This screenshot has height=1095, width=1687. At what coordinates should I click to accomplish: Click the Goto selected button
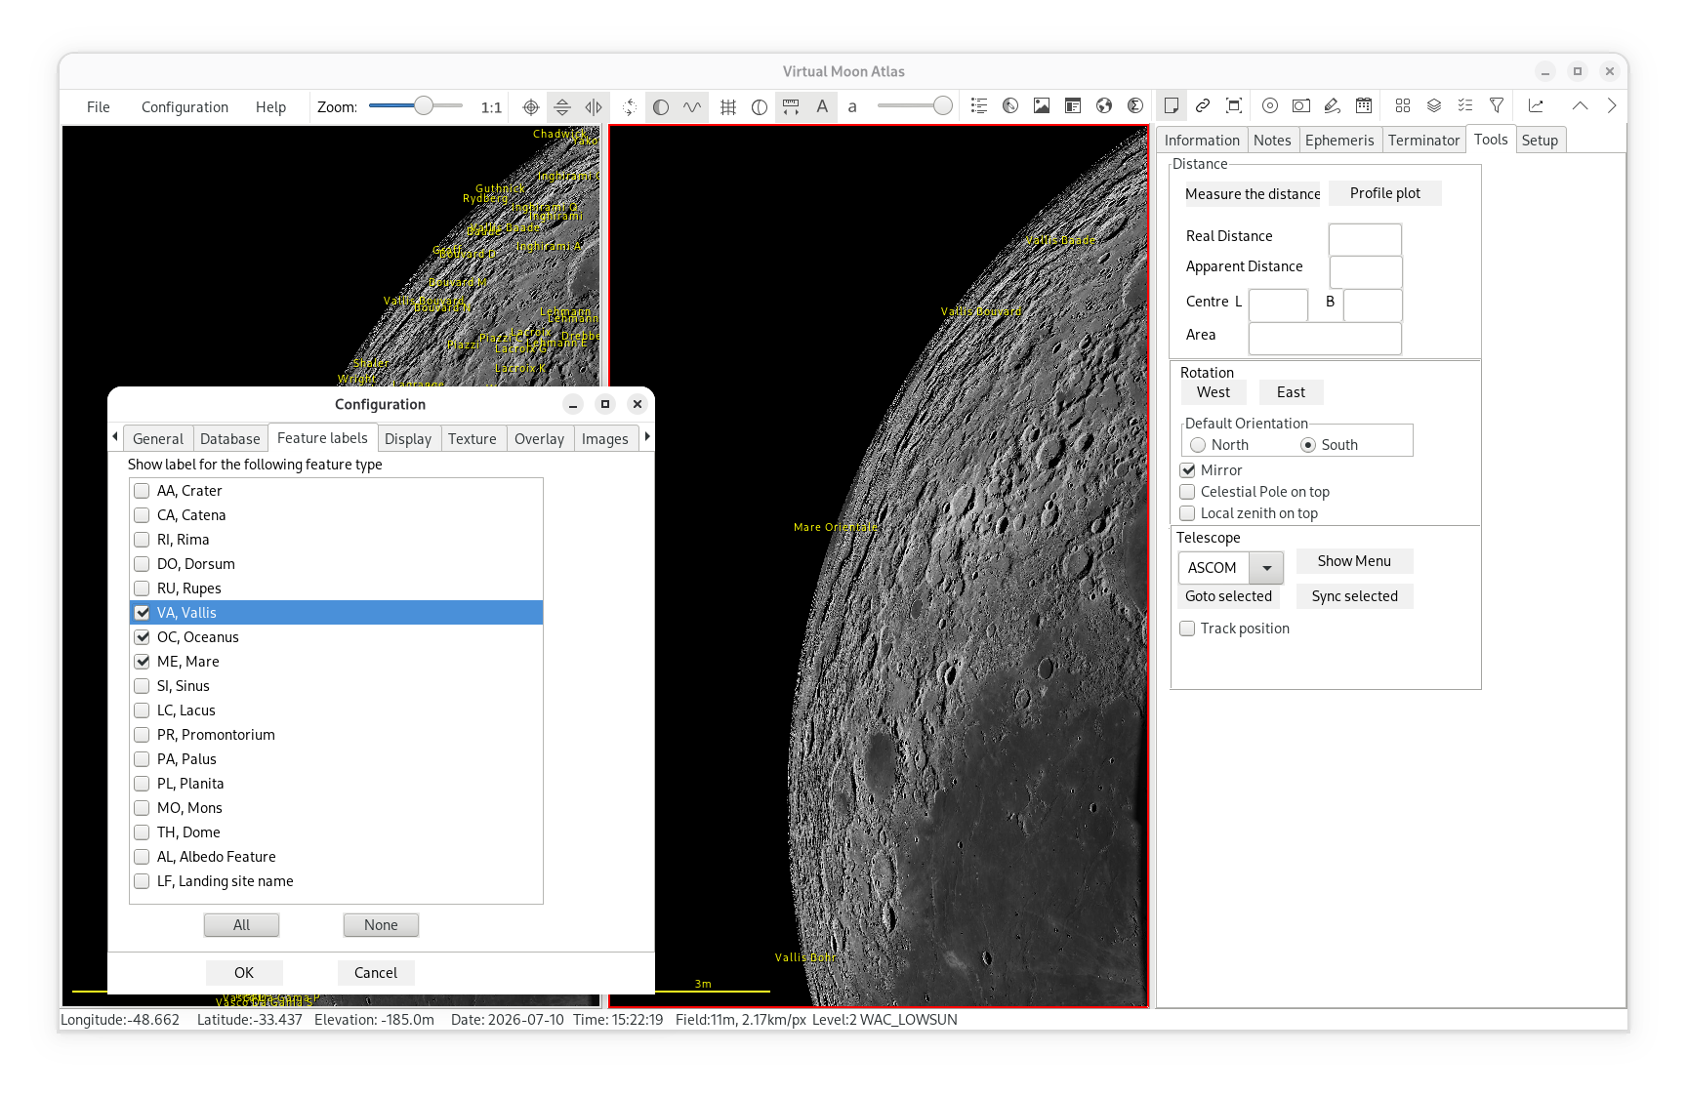click(1228, 596)
